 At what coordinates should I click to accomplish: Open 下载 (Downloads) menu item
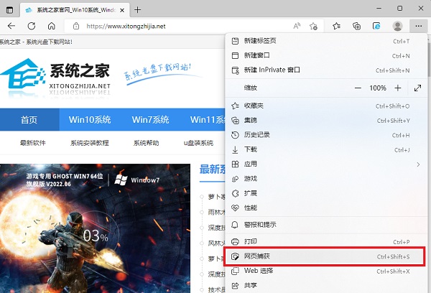[x=250, y=149]
